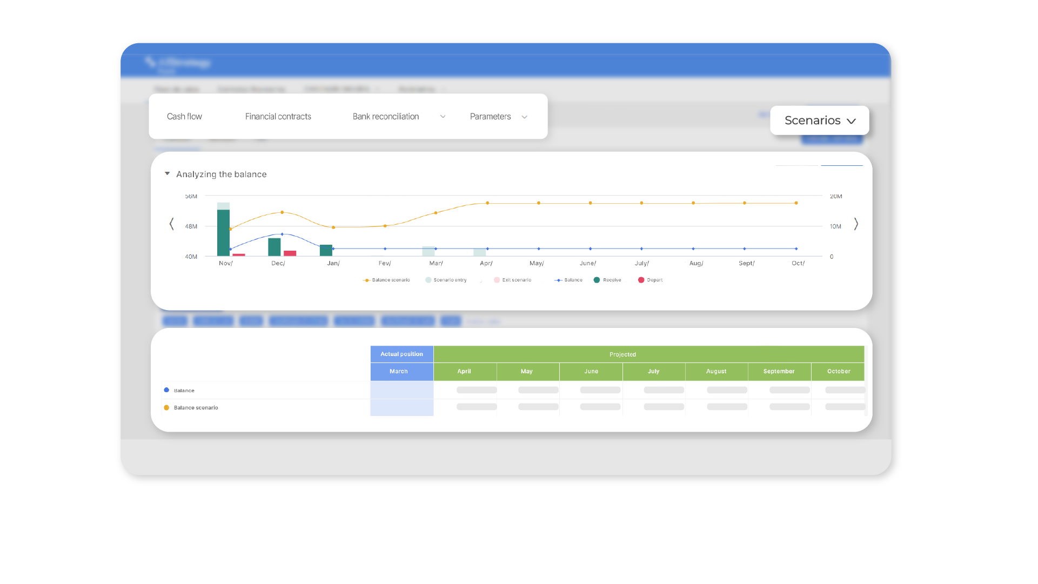Click the Receive legend green dot
1038x584 pixels.
(x=597, y=280)
